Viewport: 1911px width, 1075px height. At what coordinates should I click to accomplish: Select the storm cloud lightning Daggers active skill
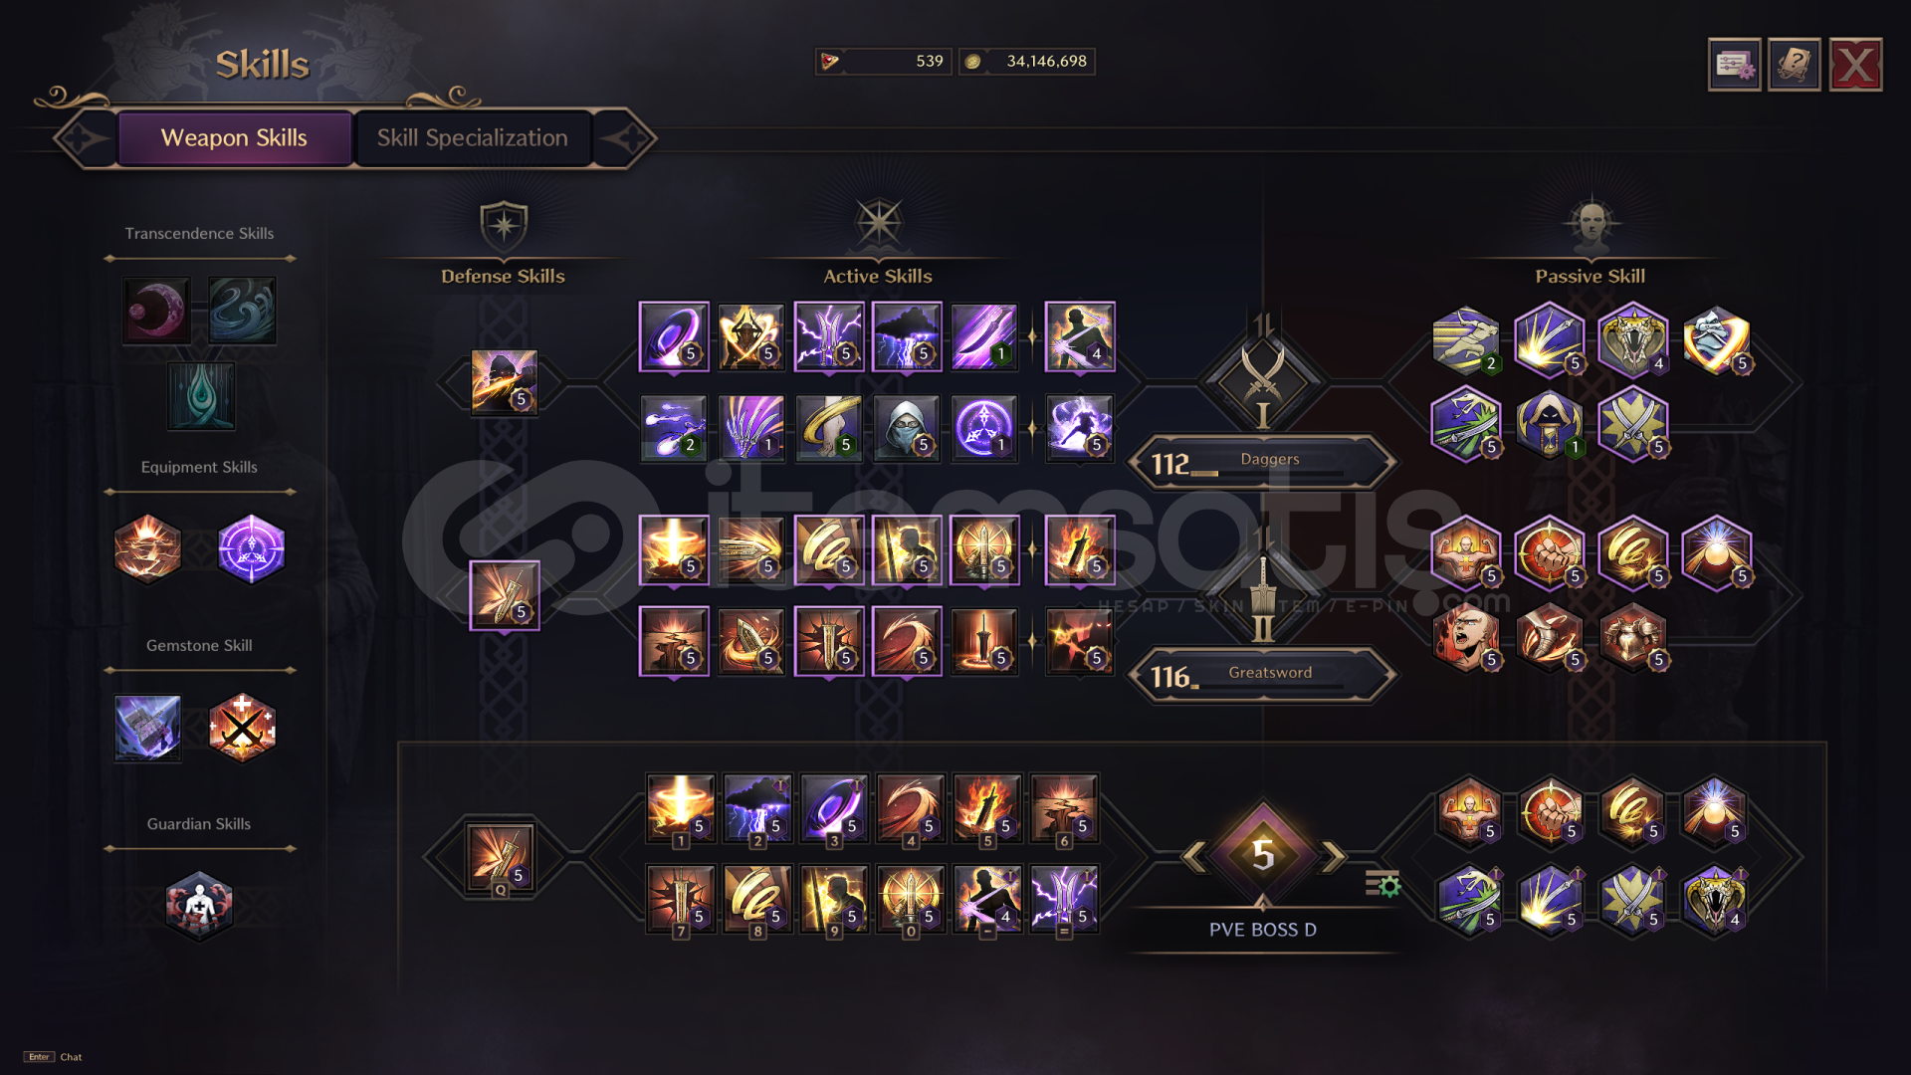click(x=907, y=337)
